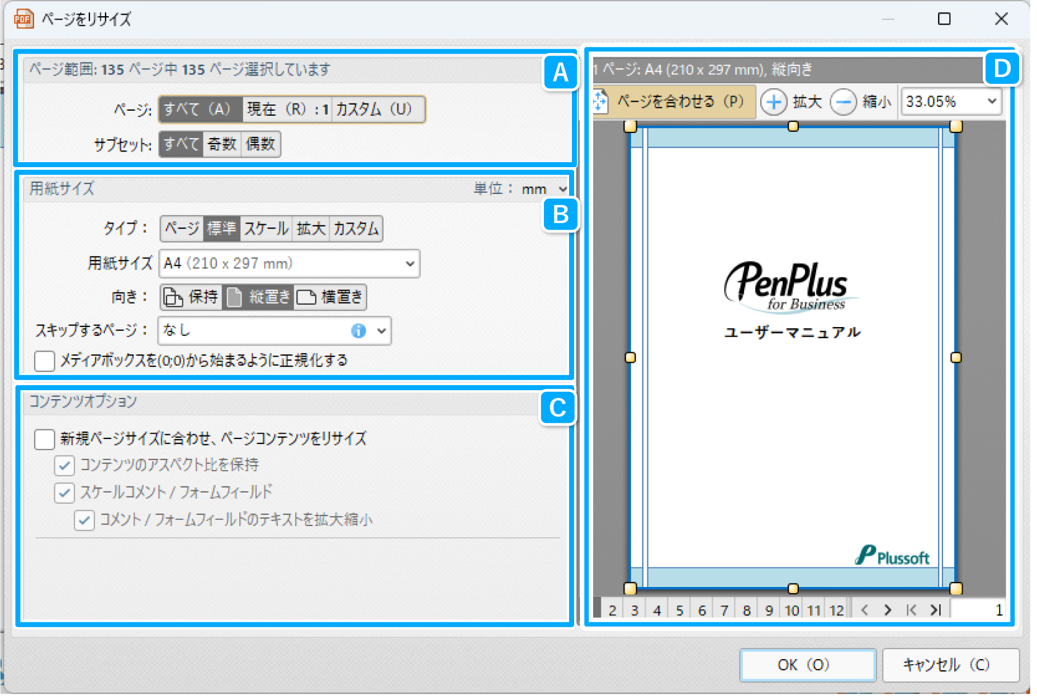Click the zoom out minus icon
The width and height of the screenshot is (1037, 696).
(x=843, y=102)
